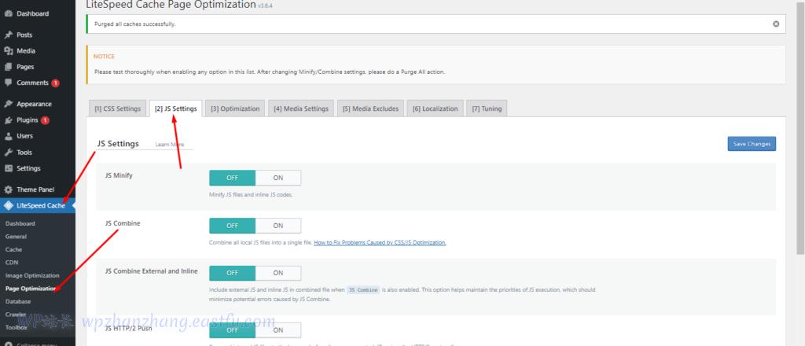Turn JS Combine ON
Image resolution: width=805 pixels, height=346 pixels.
(278, 226)
